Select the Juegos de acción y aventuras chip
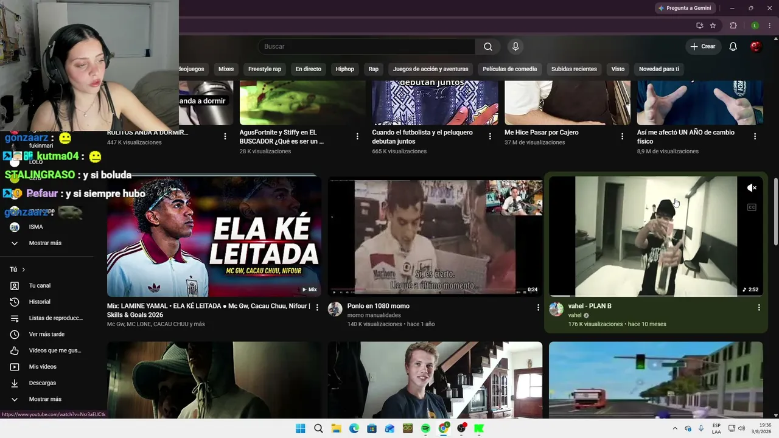Screen dimensions: 779x438 pyautogui.click(x=431, y=69)
